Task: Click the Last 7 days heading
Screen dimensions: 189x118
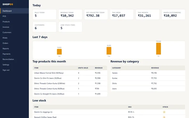Action: tap(40, 37)
